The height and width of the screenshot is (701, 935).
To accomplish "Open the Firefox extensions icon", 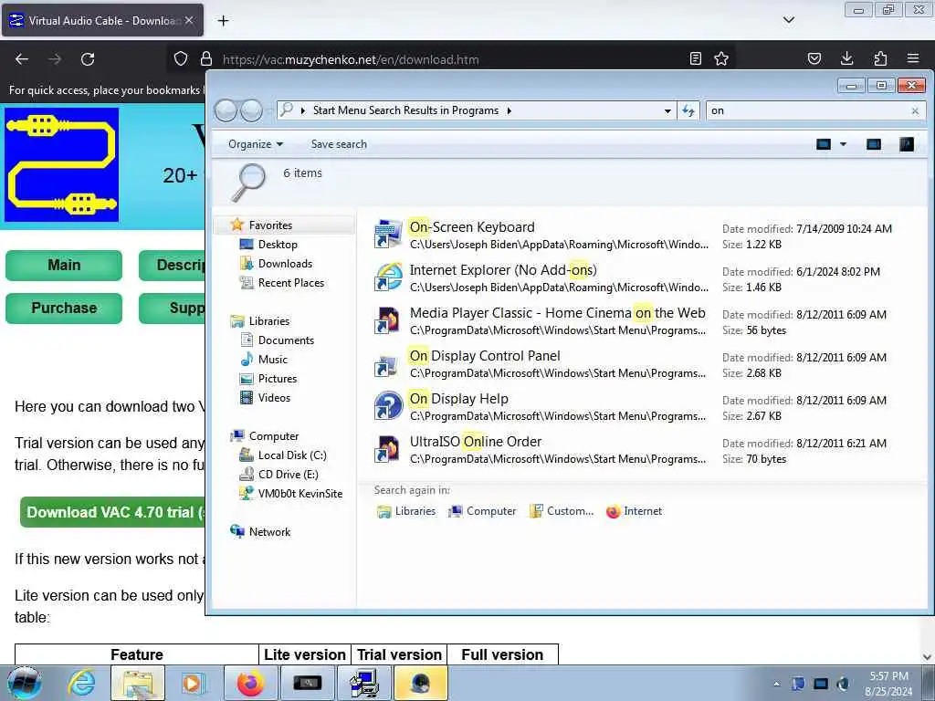I will click(x=880, y=58).
